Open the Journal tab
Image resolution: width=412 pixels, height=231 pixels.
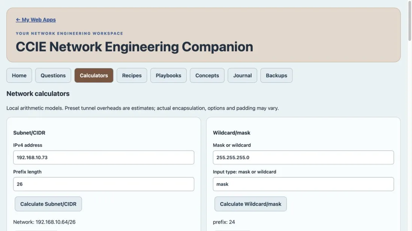pyautogui.click(x=242, y=75)
